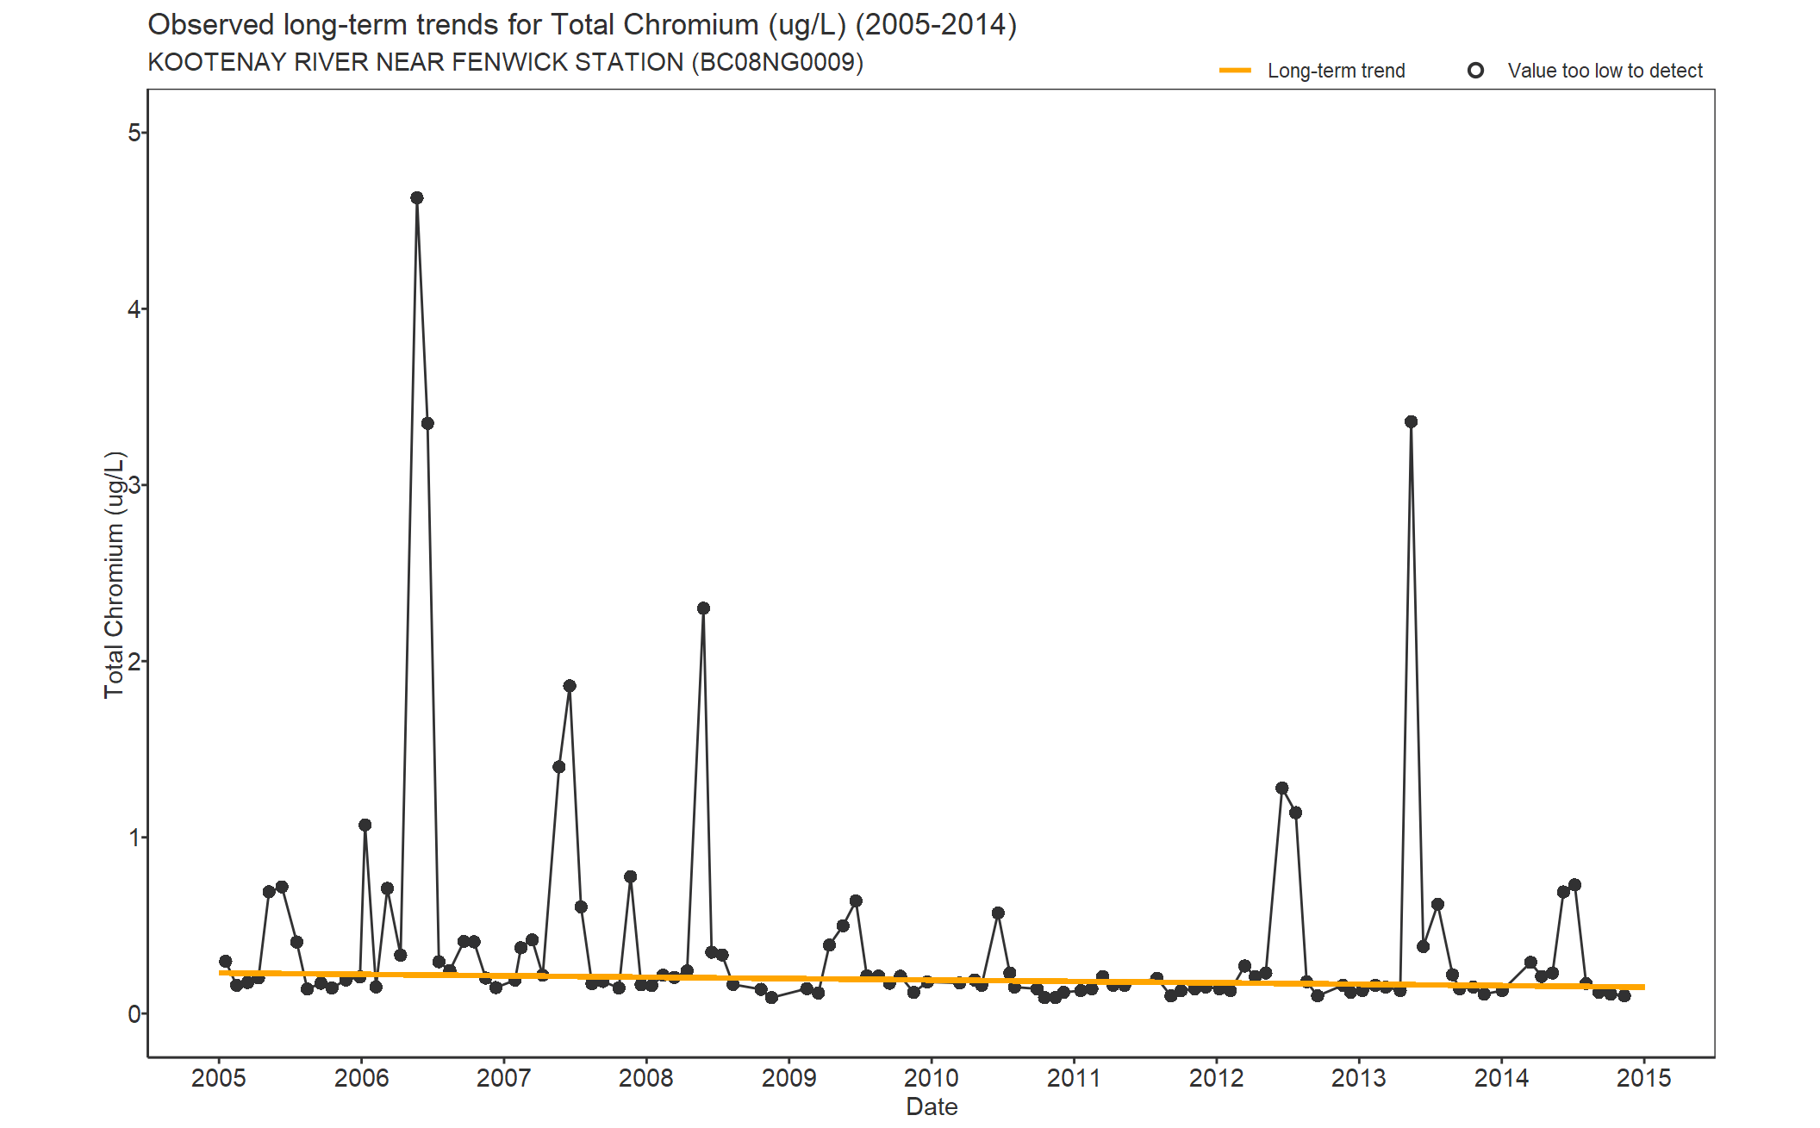
Task: Click the 2012 peak data point near 1.3
Action: (x=1281, y=788)
